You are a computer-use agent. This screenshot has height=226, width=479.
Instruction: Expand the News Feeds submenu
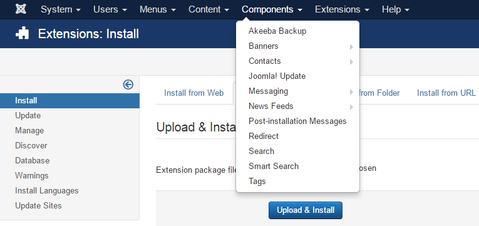coord(298,106)
